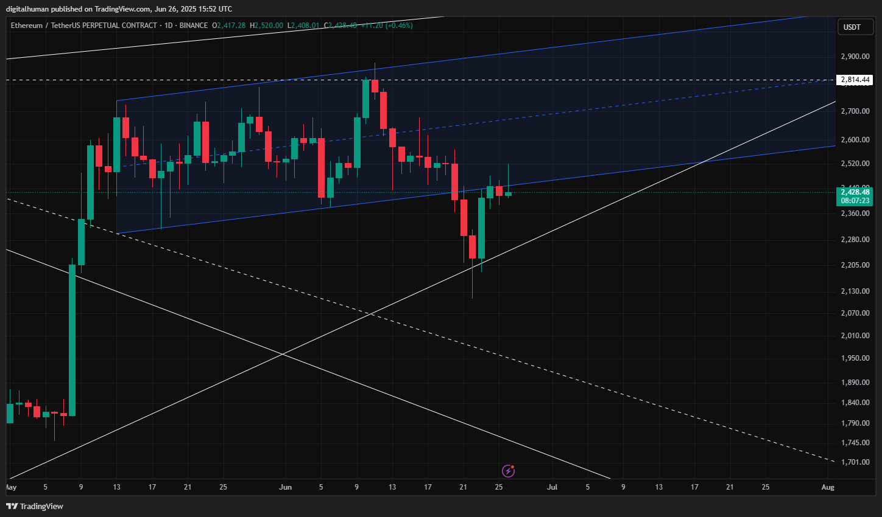Click the Ethereum / TetherUS PERPETUAL CONTRACT title
Screen dimensions: 882x517
83,26
